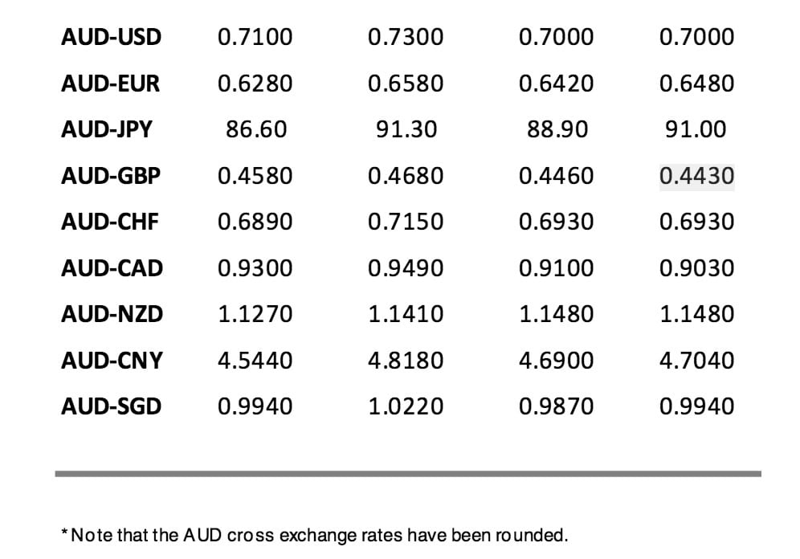Click the AUD-NZD row label

(x=112, y=314)
